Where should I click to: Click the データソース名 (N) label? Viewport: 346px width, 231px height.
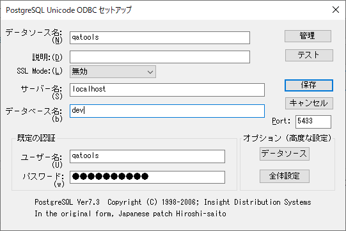click(x=34, y=36)
